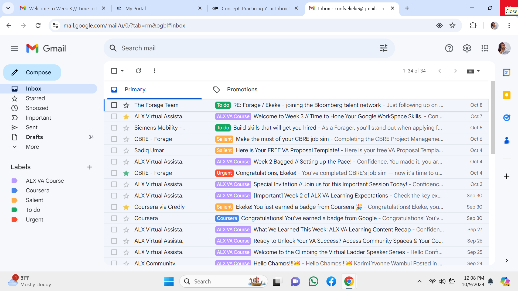The image size is (518, 291).
Task: Open the ALX VA Course label
Action: click(45, 181)
